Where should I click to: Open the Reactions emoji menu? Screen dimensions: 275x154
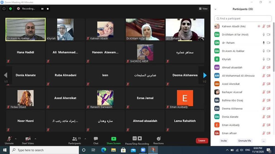pos(158,140)
